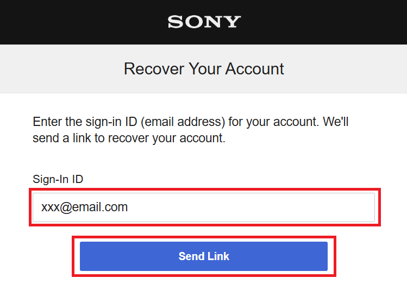
Task: Click the instruction paragraph about the sign-in ID
Action: point(190,130)
